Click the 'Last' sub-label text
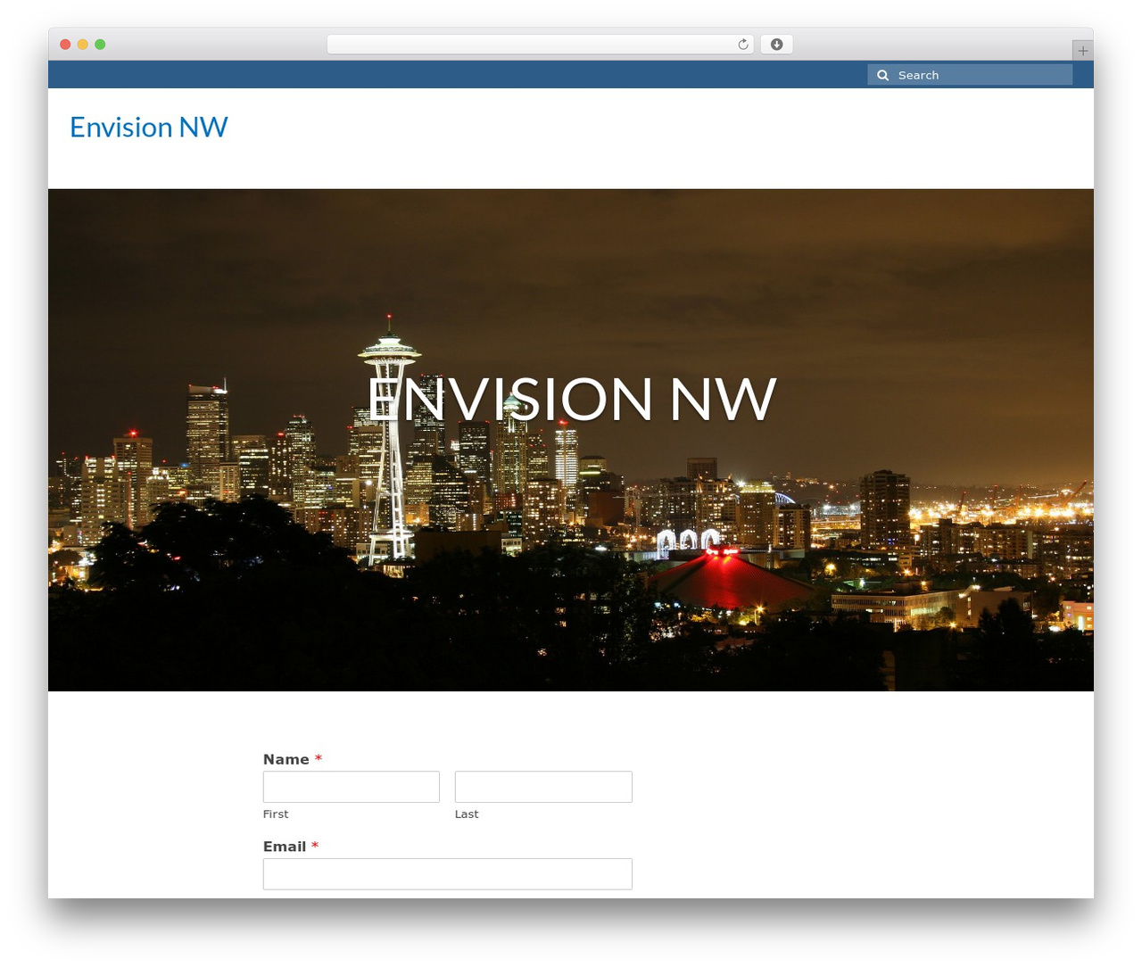The image size is (1142, 967). click(467, 814)
